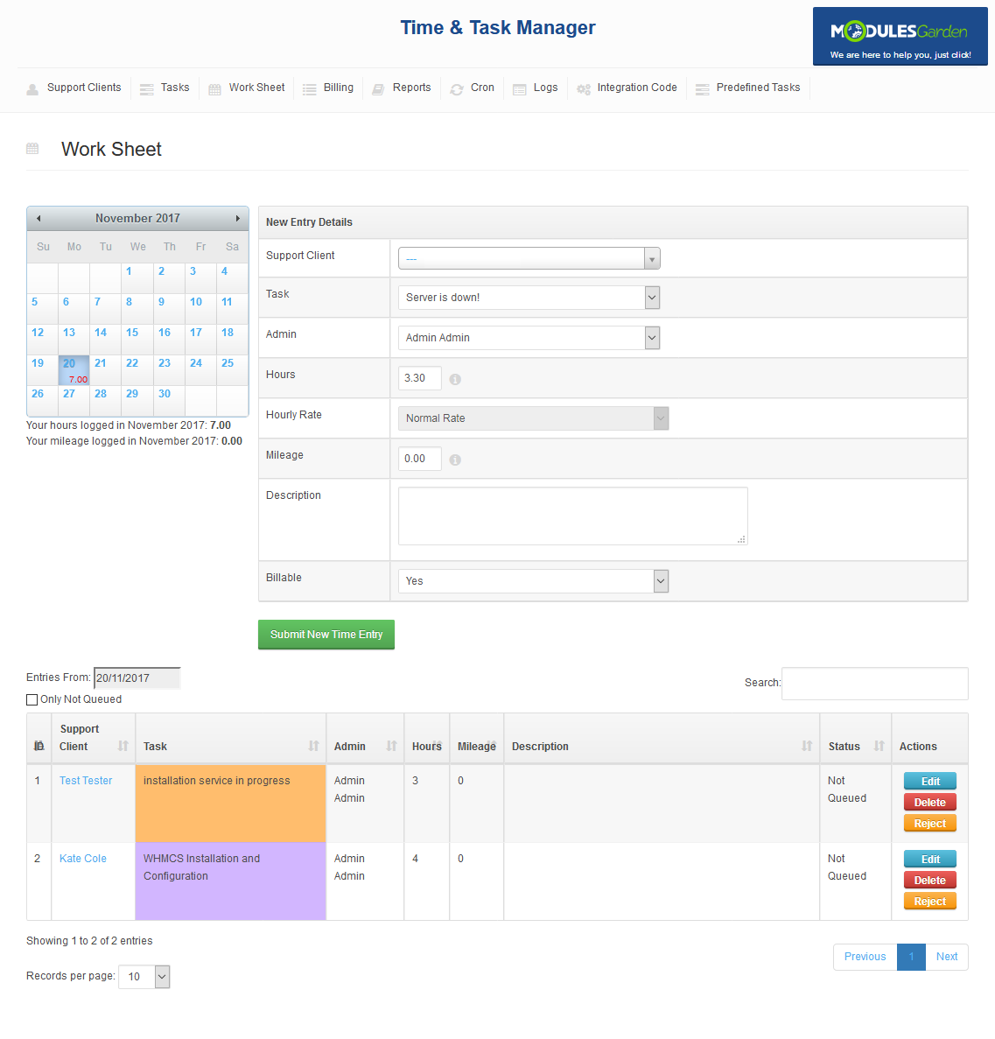Screen dimensions: 995x1039
Task: Reject the Kate Cole entry
Action: (930, 902)
